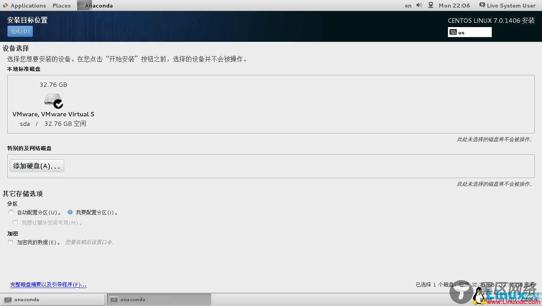542x306 pixels.
Task: Click the VMware, VMware Virtual S label
Action: [53, 114]
